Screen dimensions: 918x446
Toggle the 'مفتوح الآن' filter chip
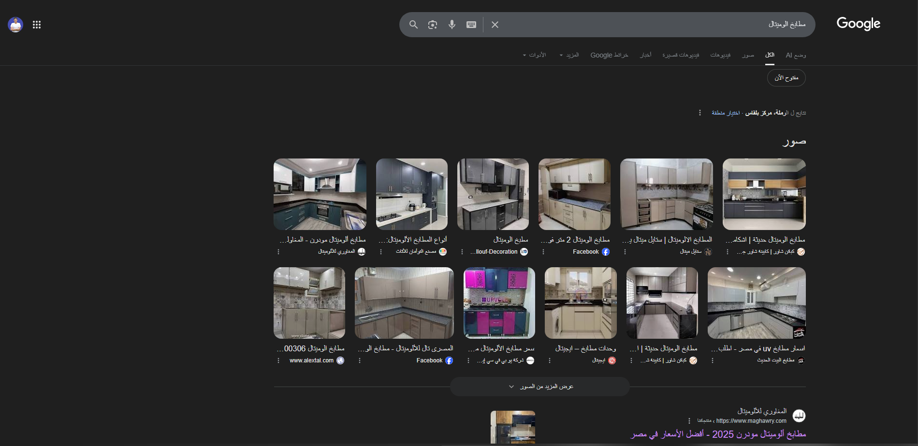coord(786,78)
